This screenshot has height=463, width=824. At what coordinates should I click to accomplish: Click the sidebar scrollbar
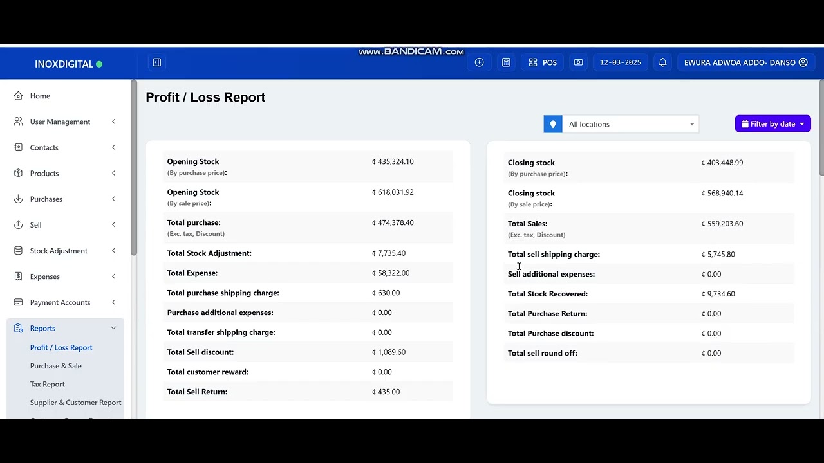(x=134, y=167)
